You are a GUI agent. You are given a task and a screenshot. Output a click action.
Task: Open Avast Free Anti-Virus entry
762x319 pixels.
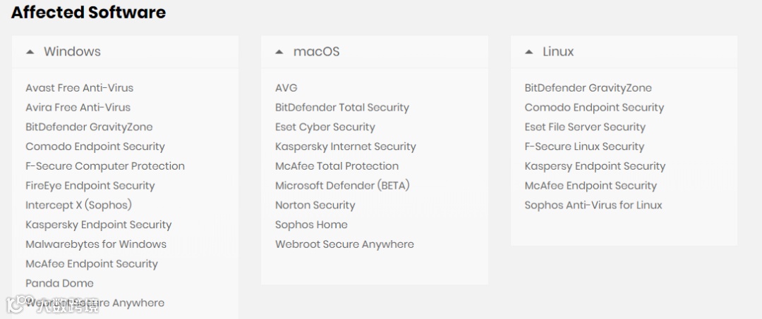pyautogui.click(x=79, y=88)
